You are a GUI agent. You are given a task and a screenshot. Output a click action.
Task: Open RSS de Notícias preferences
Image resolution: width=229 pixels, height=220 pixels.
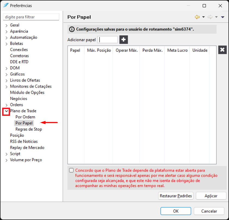point(24,141)
